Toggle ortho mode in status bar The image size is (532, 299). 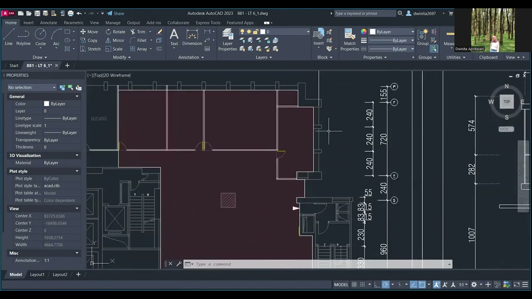[x=377, y=284]
